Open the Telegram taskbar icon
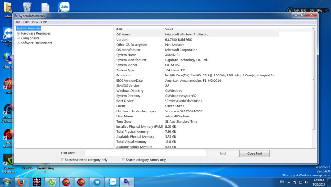Screen dimensions: 331x187 [97, 182]
